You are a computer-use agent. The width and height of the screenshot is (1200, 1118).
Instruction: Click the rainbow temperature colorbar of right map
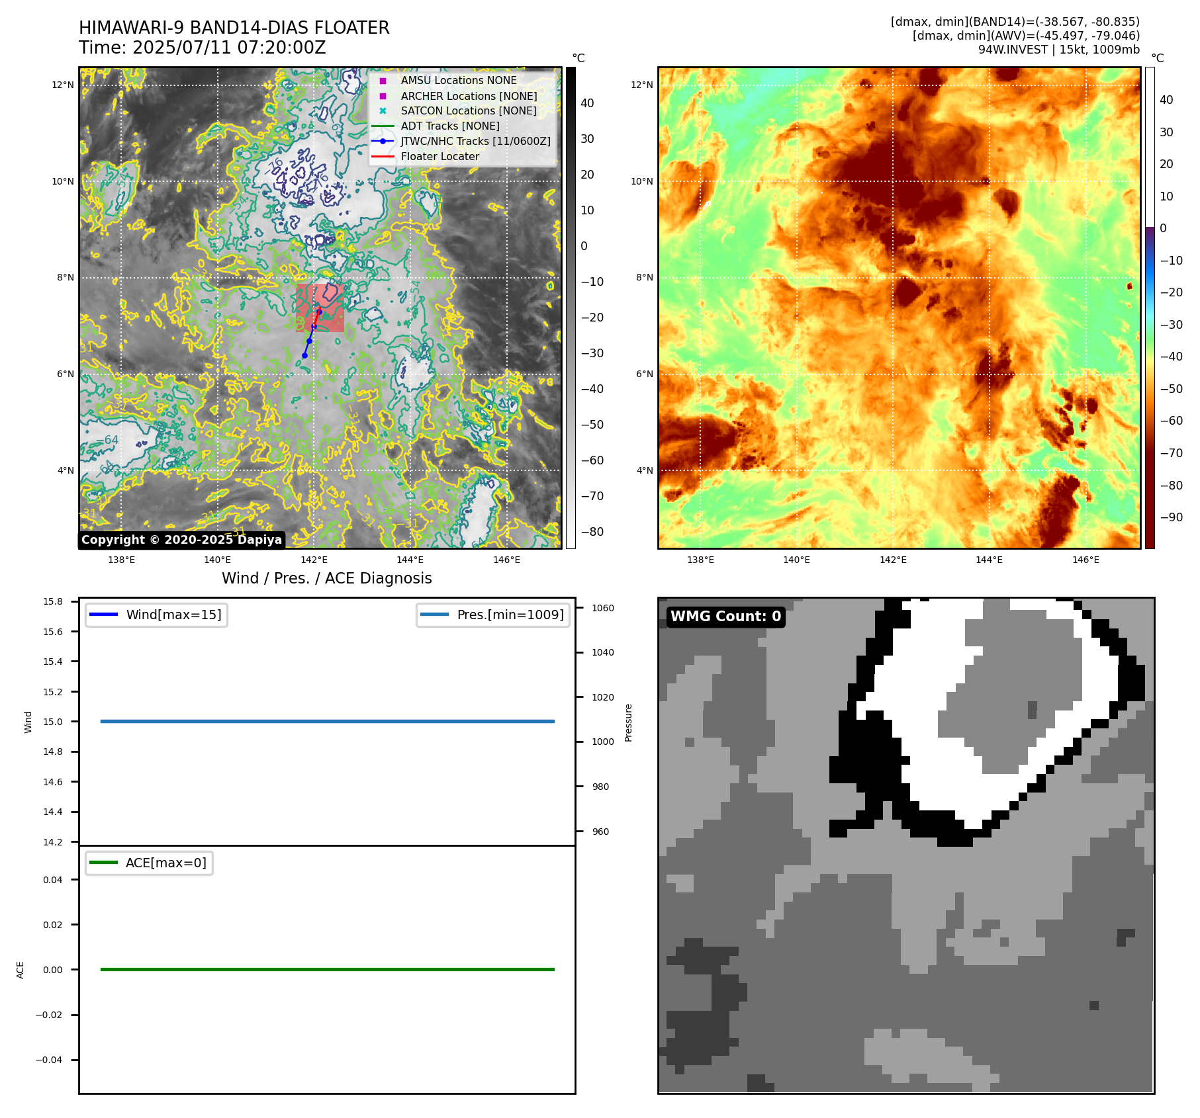[x=1150, y=308]
